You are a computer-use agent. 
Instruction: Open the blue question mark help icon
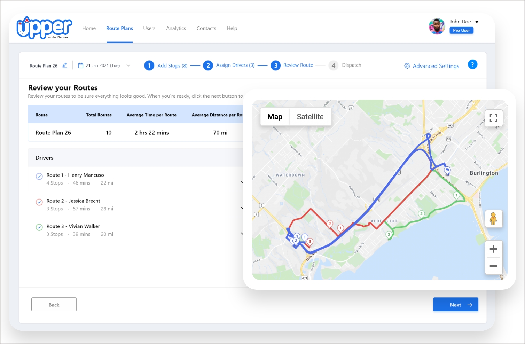(472, 64)
